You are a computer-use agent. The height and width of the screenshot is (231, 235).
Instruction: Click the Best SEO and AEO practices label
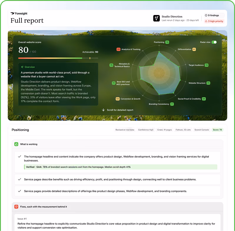click(123, 83)
